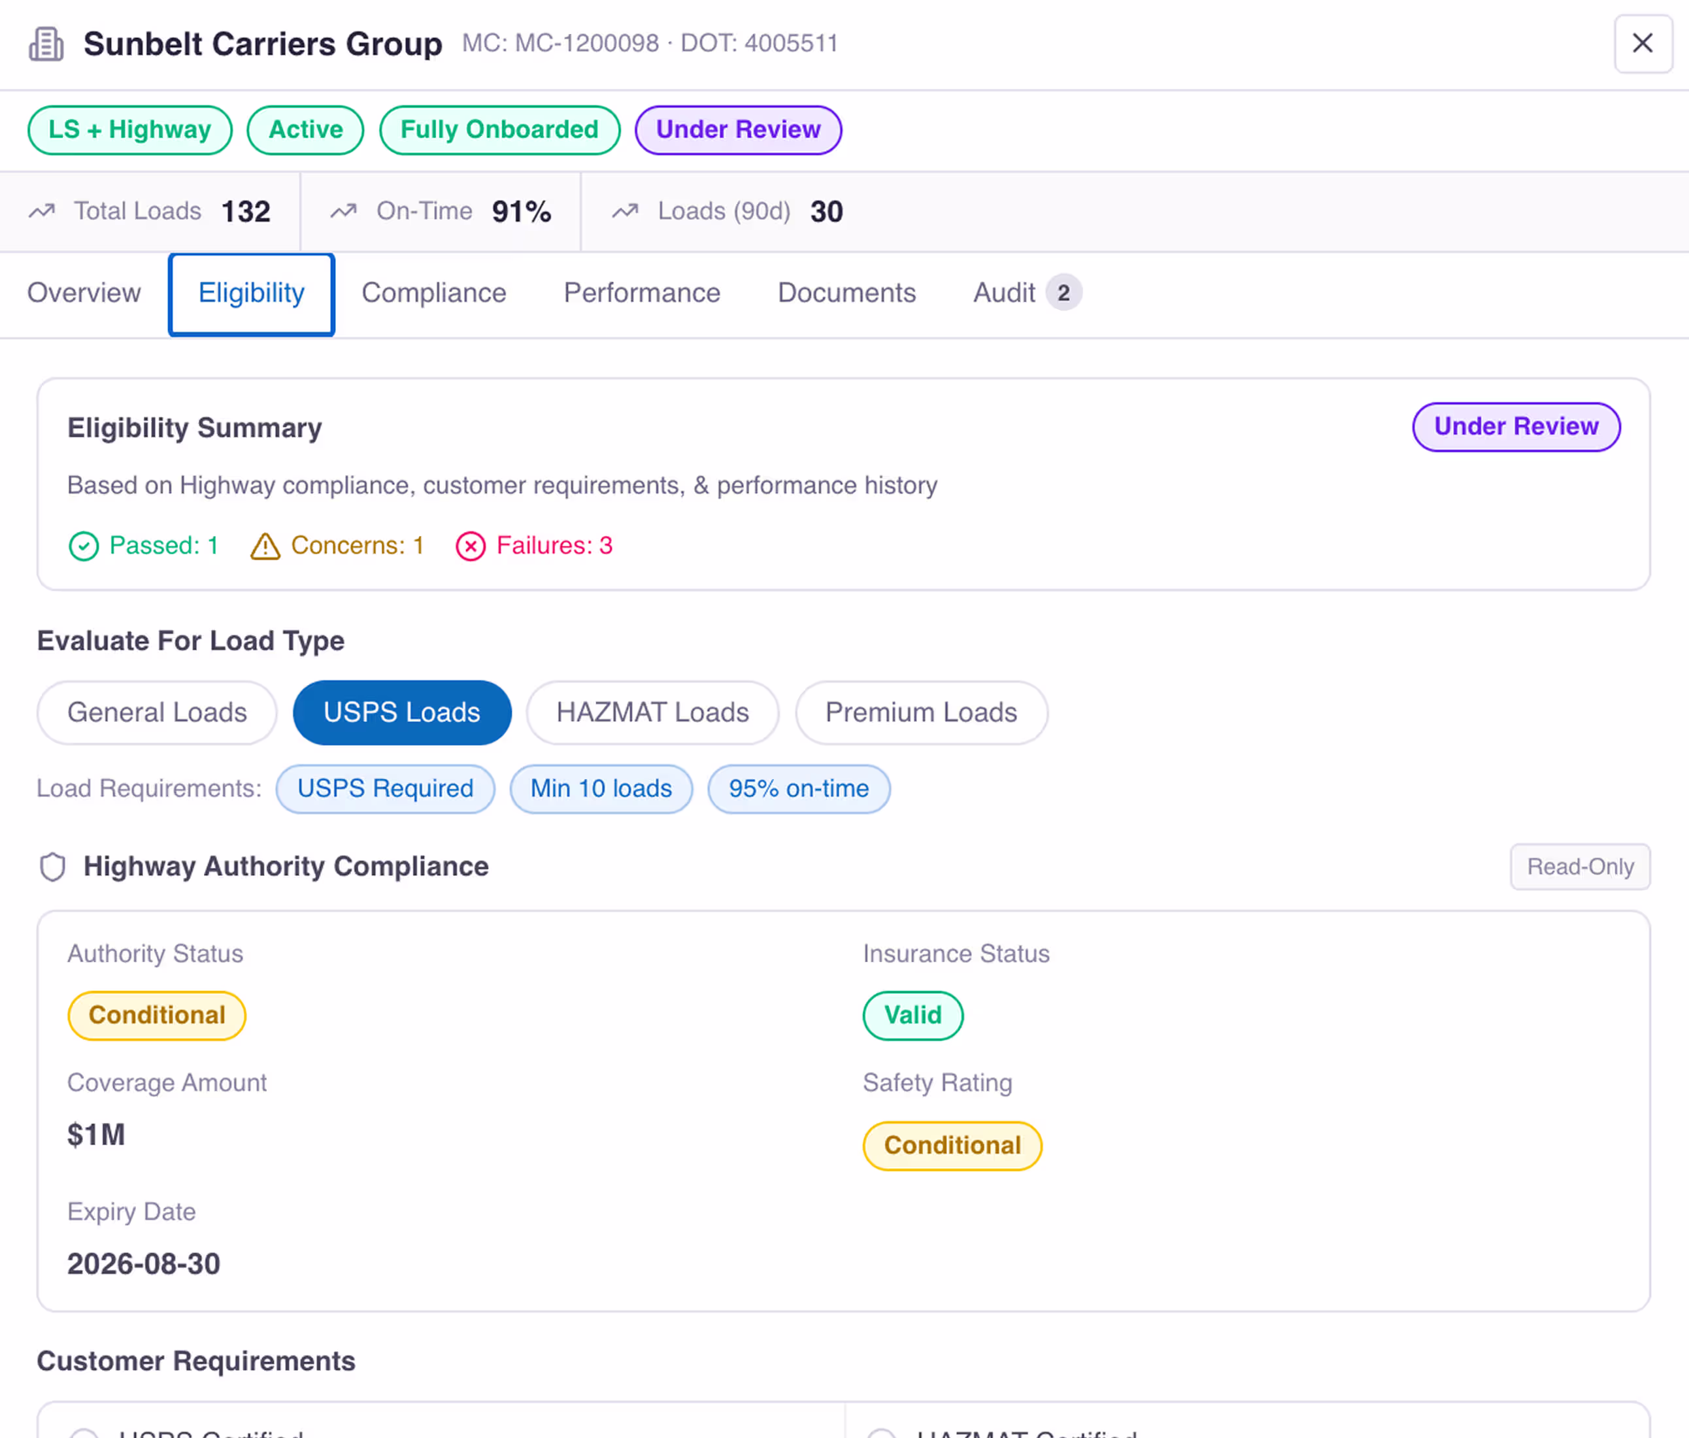Click the warning triangle beside Concerns
The width and height of the screenshot is (1689, 1438).
(x=265, y=546)
